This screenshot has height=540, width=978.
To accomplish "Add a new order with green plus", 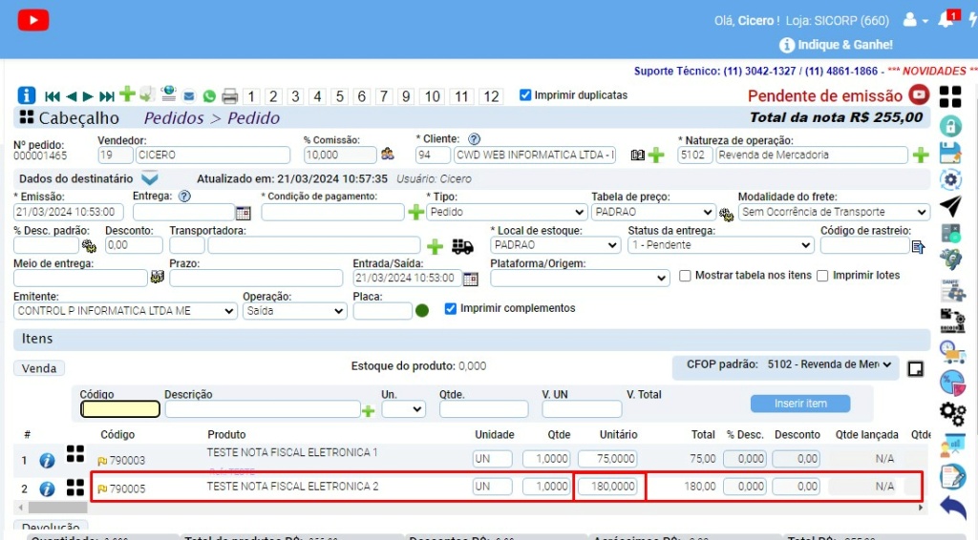I will coord(127,94).
